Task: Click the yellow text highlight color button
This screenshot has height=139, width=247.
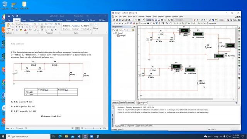Action: click(21, 30)
